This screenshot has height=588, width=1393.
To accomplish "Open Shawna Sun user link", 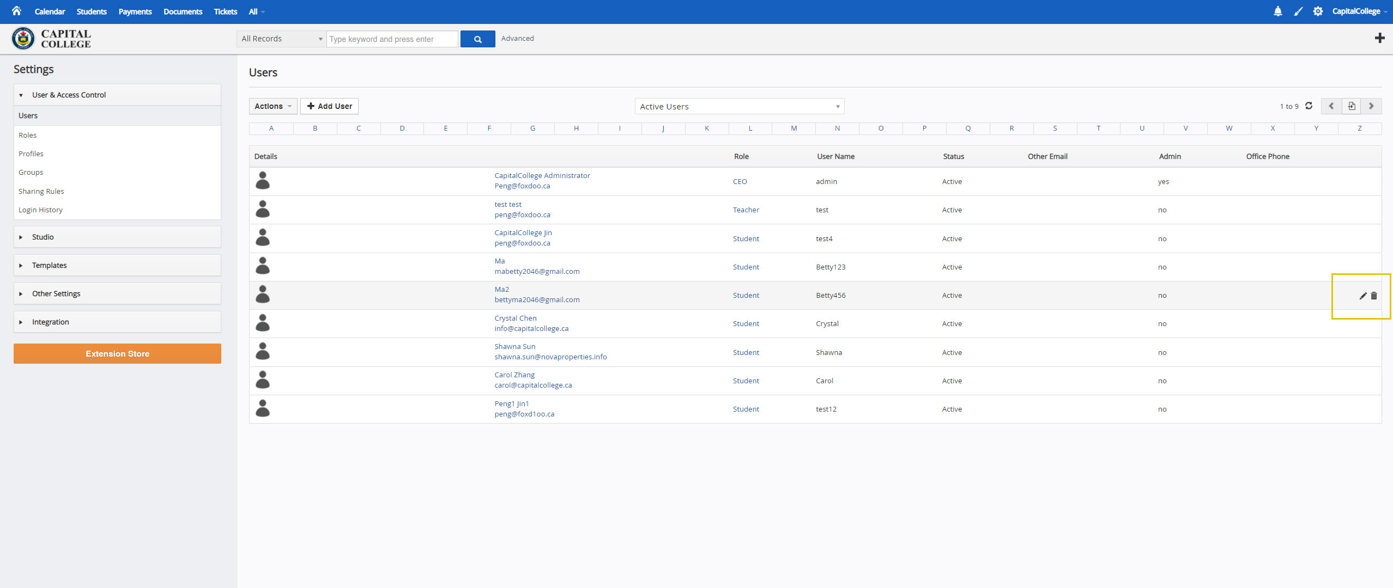I will click(515, 346).
